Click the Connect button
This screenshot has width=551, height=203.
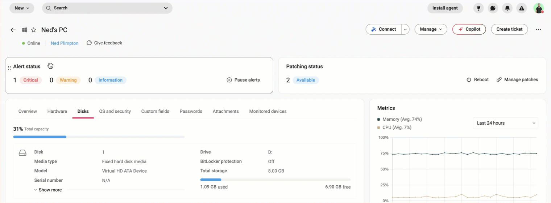pos(384,29)
